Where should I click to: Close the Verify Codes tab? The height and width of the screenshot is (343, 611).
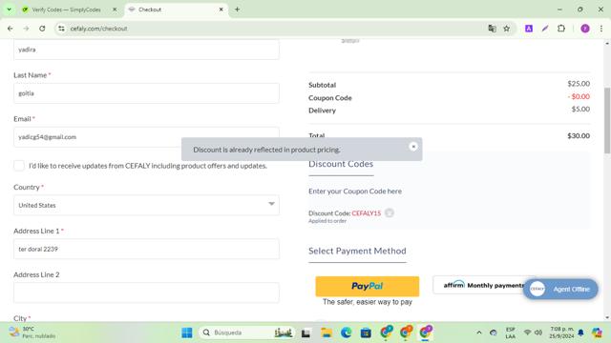click(115, 10)
